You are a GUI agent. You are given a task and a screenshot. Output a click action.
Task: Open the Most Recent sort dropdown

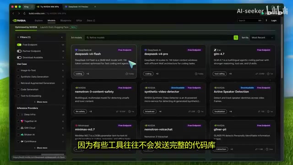pos(262,38)
